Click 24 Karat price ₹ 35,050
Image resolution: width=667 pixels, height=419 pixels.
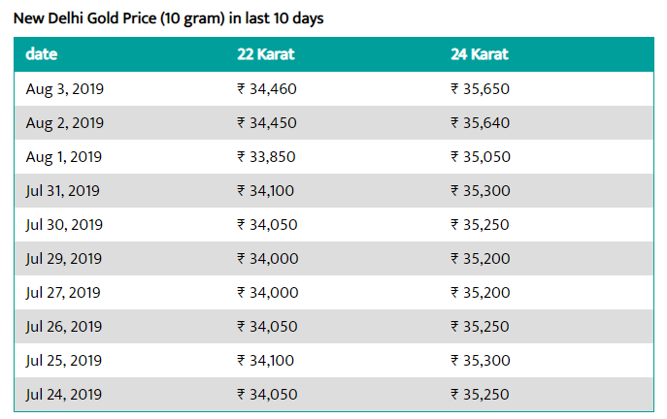point(481,157)
